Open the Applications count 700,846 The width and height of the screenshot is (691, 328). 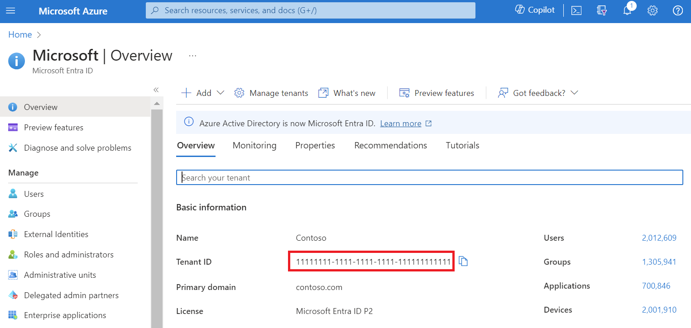coord(656,286)
